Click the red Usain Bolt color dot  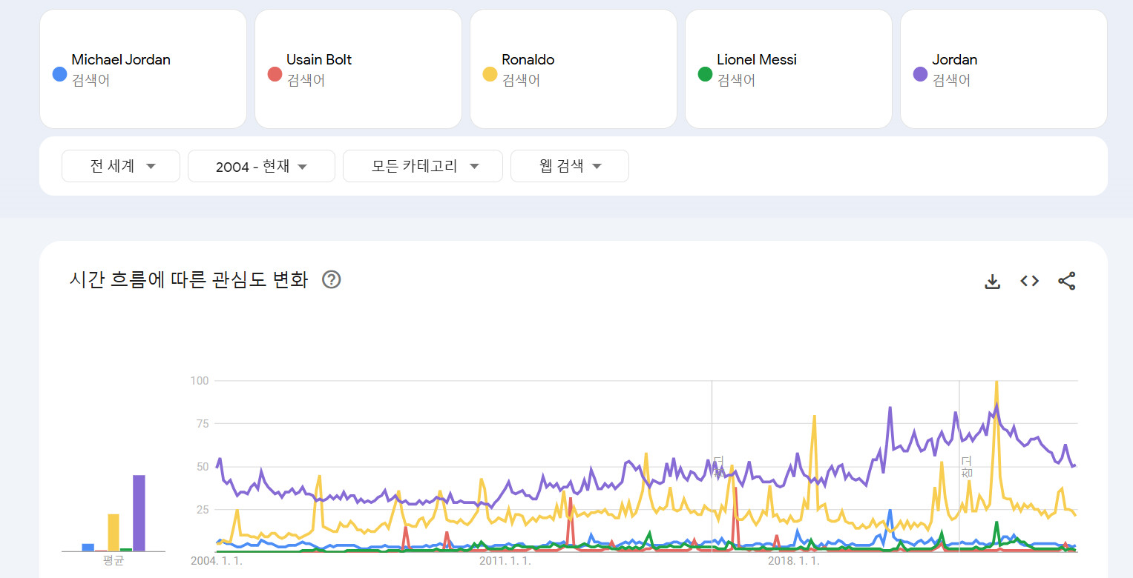pyautogui.click(x=275, y=74)
